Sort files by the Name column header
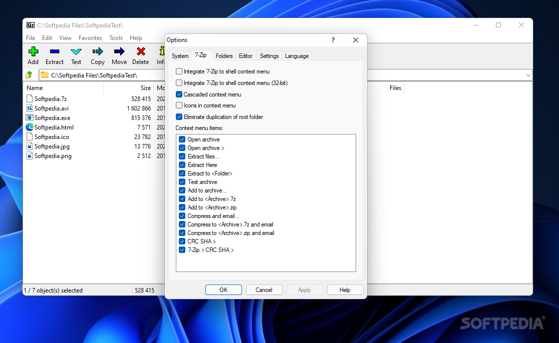 64,88
